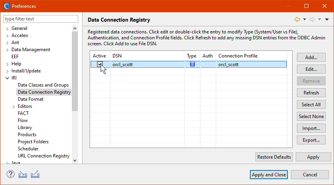Viewport: 334px width, 185px height.
Task: Select the FACT preference page
Action: tap(23, 113)
